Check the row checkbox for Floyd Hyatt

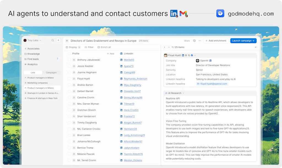69,79
